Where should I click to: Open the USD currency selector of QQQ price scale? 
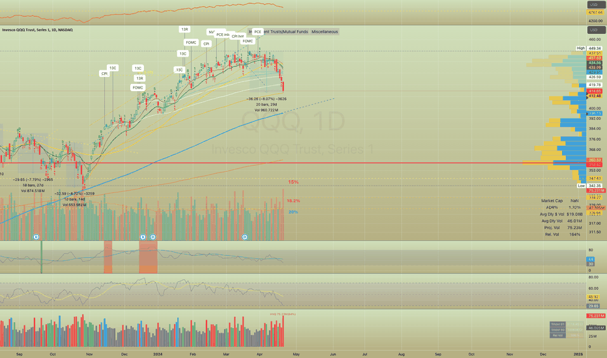click(x=595, y=30)
